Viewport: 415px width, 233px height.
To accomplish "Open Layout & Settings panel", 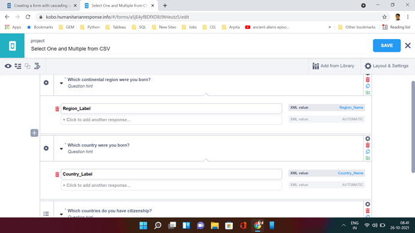I will tap(386, 66).
